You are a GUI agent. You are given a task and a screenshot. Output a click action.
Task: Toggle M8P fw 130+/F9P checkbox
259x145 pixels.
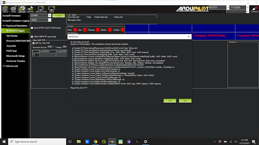(x=33, y=43)
